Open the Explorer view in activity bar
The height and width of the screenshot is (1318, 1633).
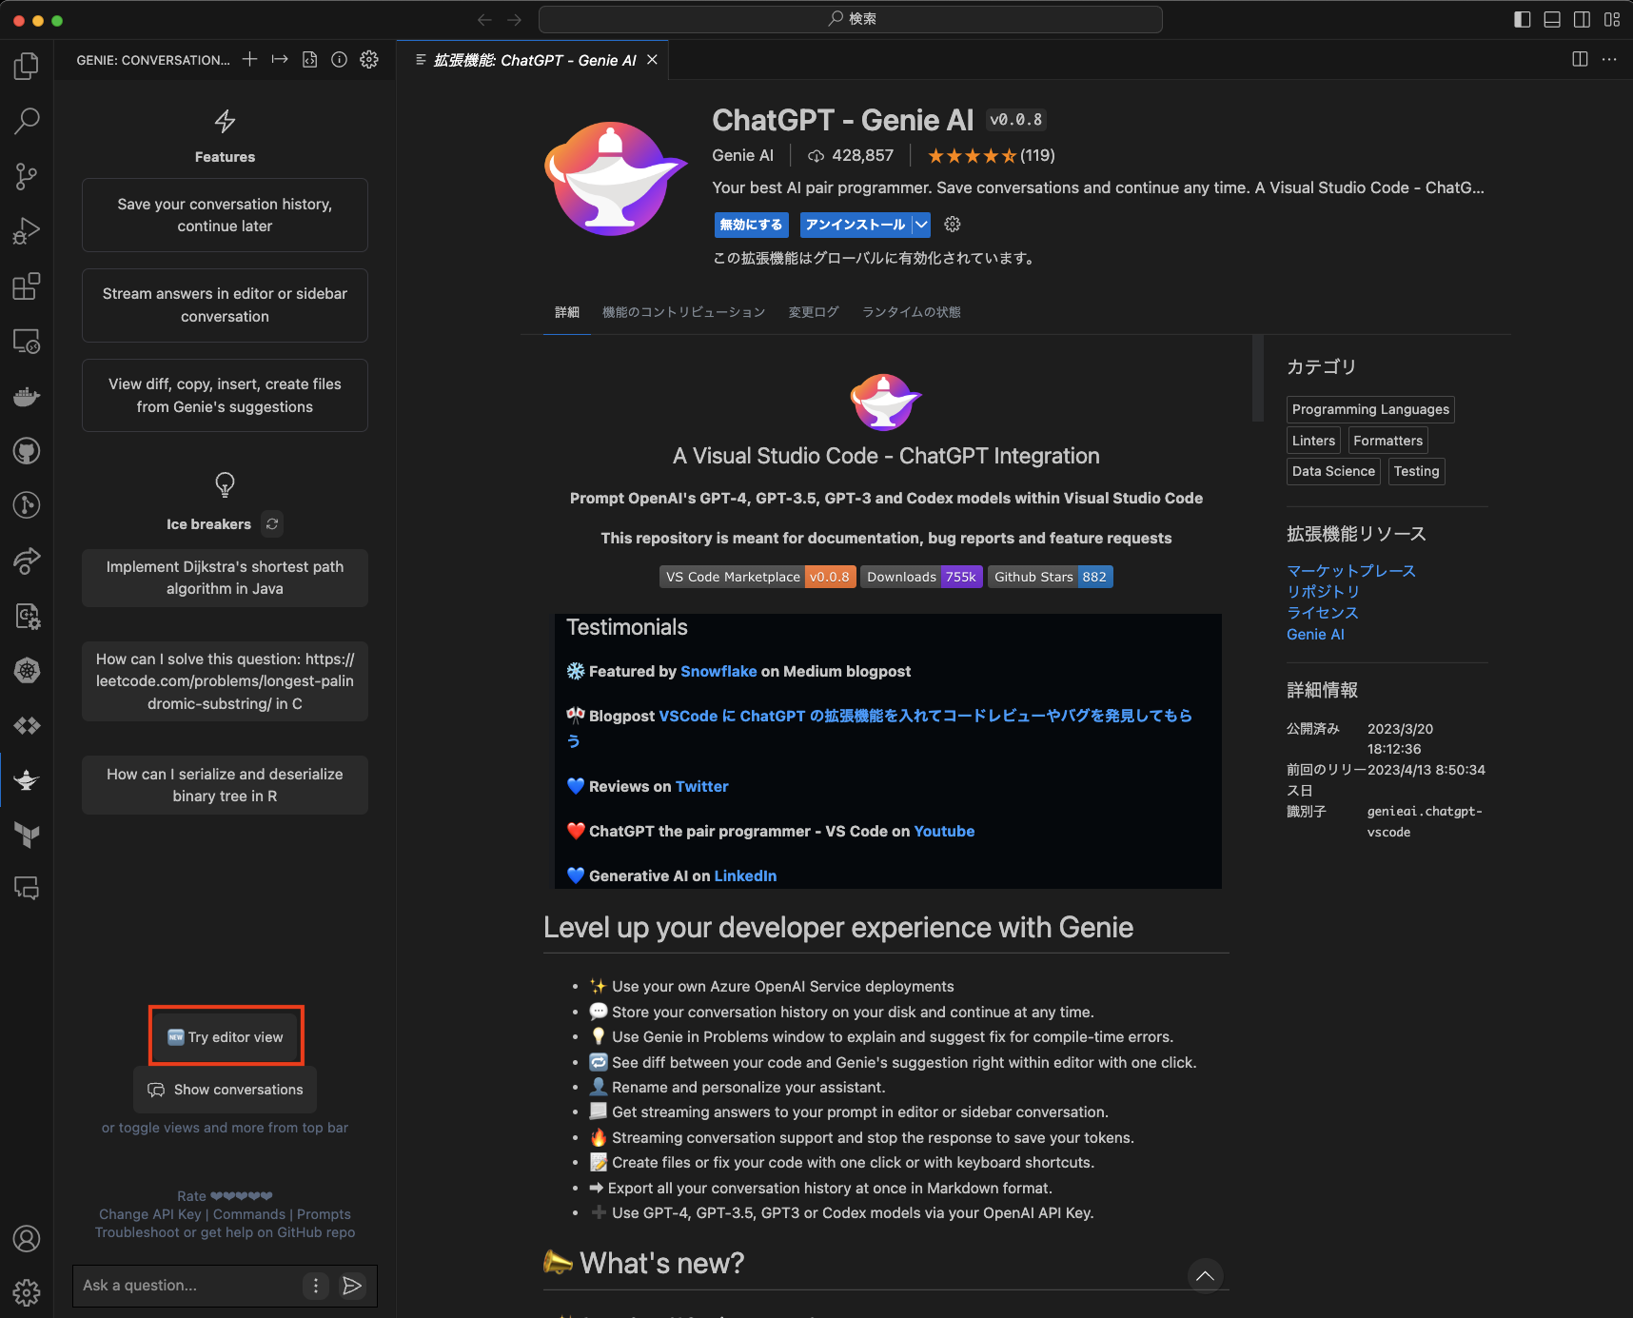pos(27,66)
